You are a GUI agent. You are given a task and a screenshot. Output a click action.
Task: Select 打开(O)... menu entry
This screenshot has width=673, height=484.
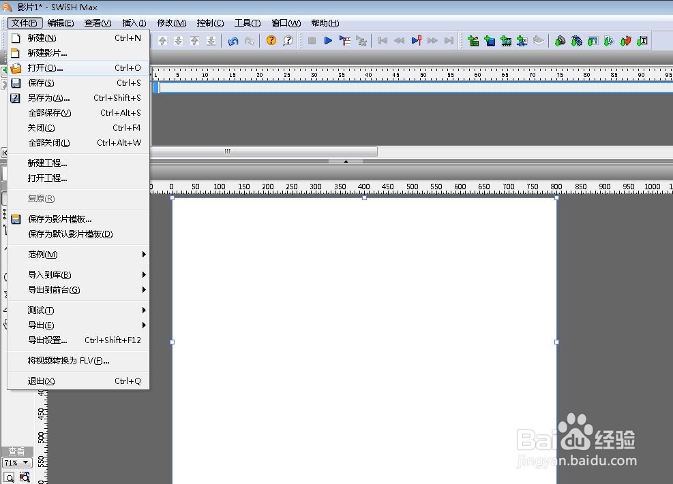(78, 68)
